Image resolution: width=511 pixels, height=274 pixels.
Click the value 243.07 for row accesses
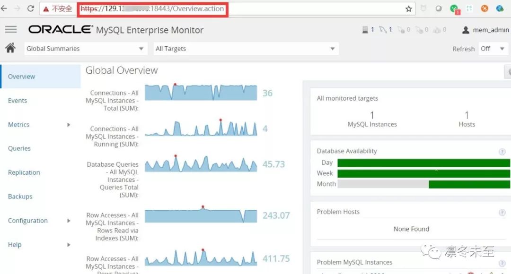(276, 215)
